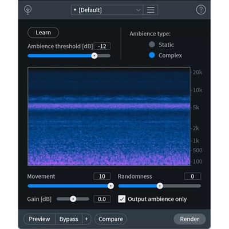The image size is (229, 229).
Task: Select the Complex ambience type
Action: point(152,56)
